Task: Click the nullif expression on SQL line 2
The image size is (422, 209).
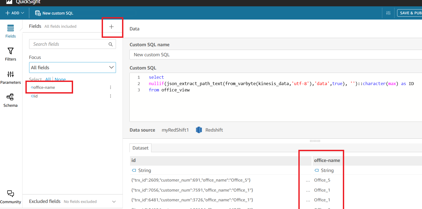Action: tap(281, 83)
